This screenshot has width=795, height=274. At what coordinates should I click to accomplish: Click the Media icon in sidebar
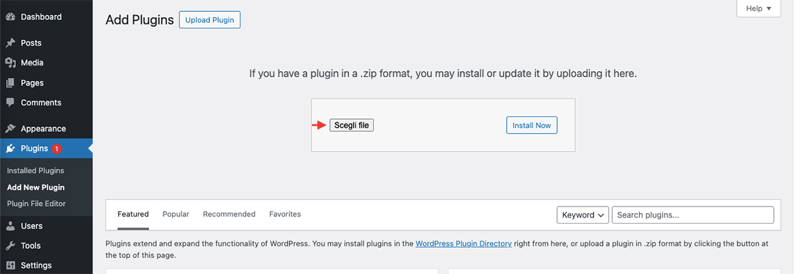11,63
